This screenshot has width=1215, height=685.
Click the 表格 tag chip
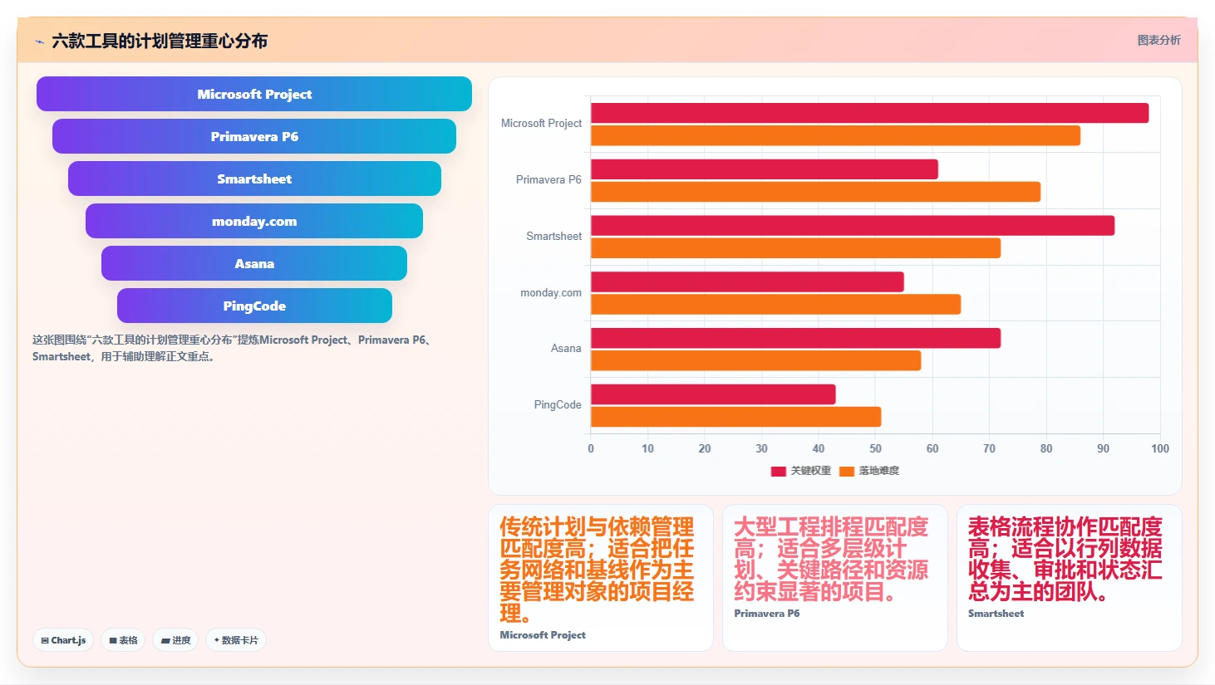[x=123, y=640]
